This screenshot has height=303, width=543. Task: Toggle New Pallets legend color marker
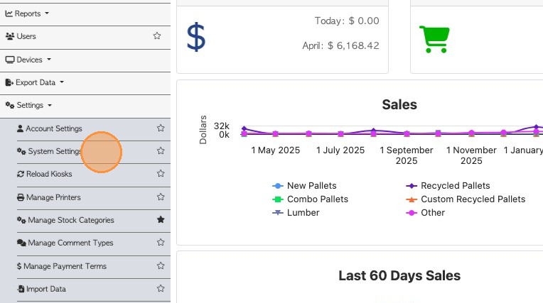tap(278, 186)
